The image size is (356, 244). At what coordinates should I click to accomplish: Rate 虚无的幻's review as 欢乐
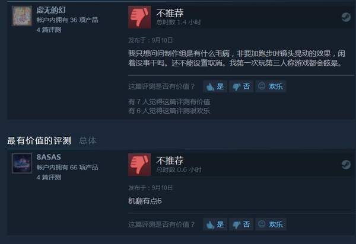[x=271, y=86]
